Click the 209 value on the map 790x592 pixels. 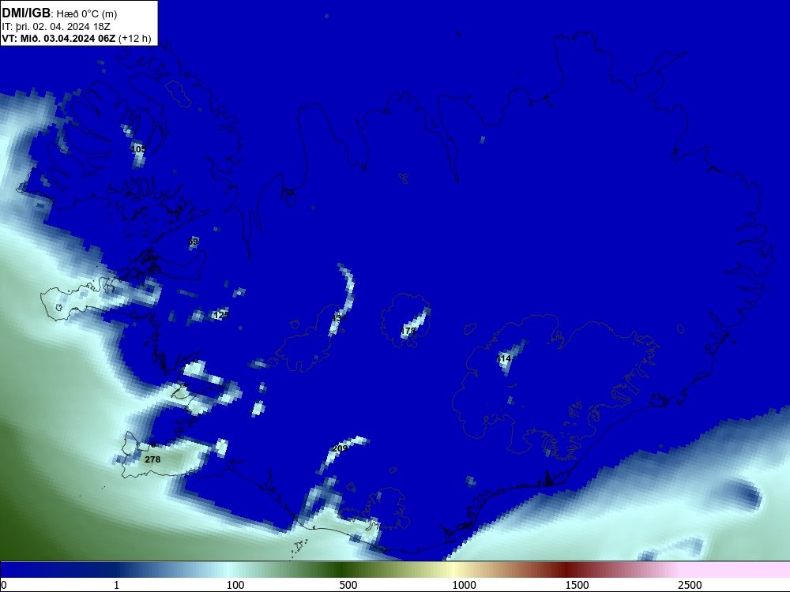click(x=340, y=448)
